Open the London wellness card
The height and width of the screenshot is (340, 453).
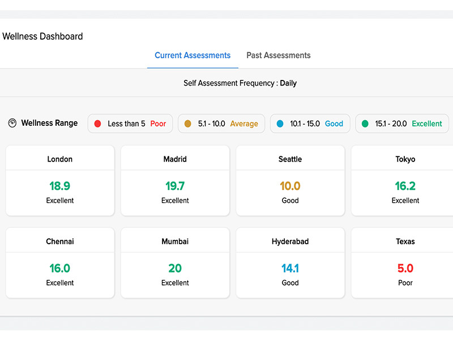pos(60,180)
